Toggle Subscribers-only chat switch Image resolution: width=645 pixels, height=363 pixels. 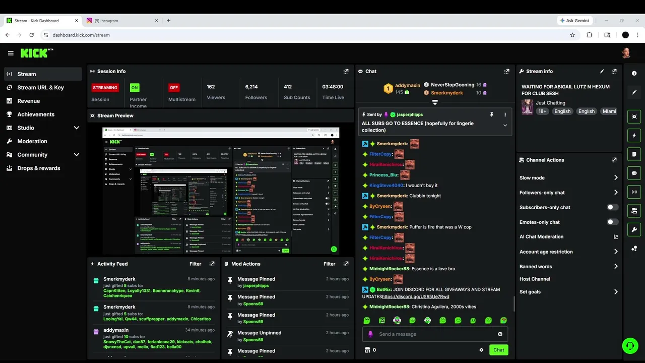point(612,207)
